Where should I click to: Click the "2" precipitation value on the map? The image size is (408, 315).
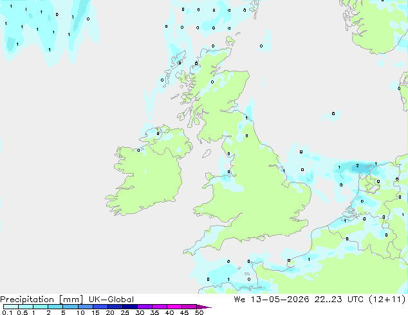358,166
